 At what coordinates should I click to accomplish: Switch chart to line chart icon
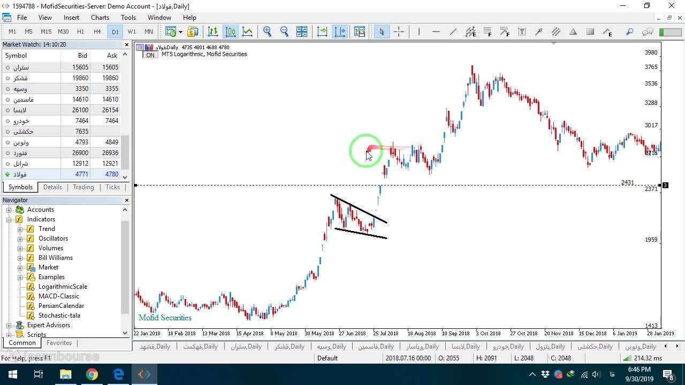point(248,32)
